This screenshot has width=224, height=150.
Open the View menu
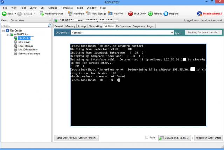(14, 8)
